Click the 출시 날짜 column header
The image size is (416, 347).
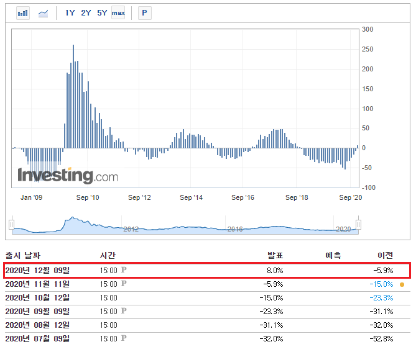point(23,255)
